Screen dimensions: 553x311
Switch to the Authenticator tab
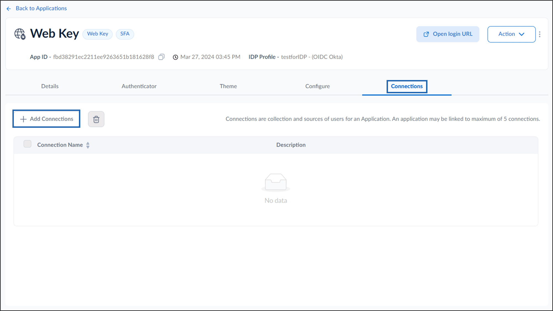[x=139, y=86]
